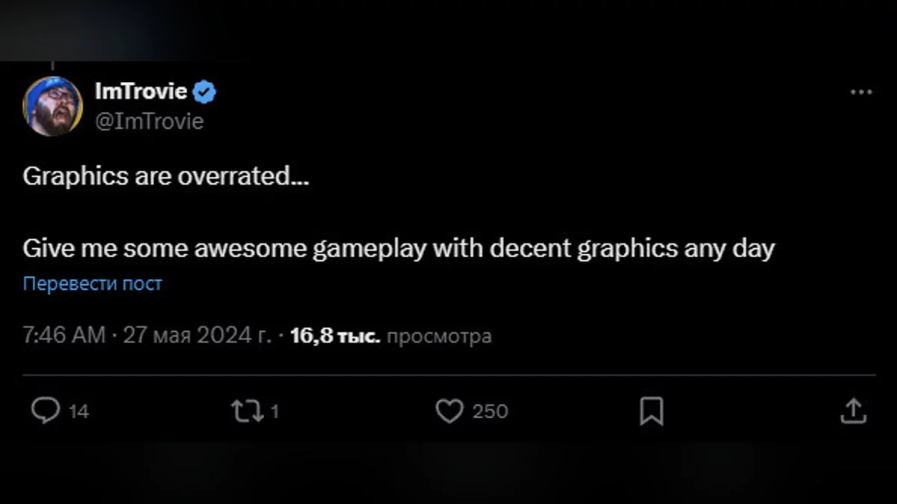The width and height of the screenshot is (897, 504).
Task: Click the "просмотра" views label
Action: 440,336
